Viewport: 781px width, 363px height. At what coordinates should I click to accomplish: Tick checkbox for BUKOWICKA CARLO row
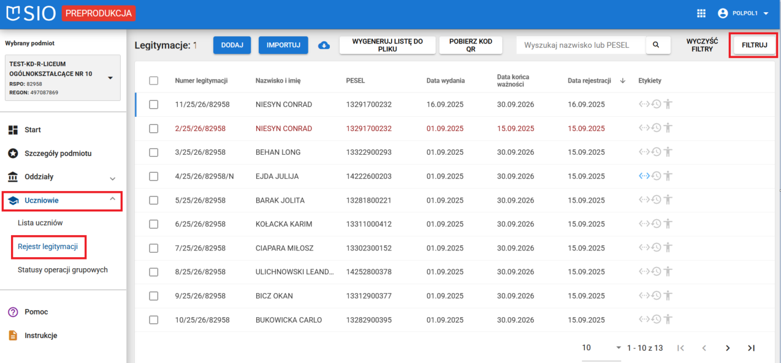tap(154, 320)
